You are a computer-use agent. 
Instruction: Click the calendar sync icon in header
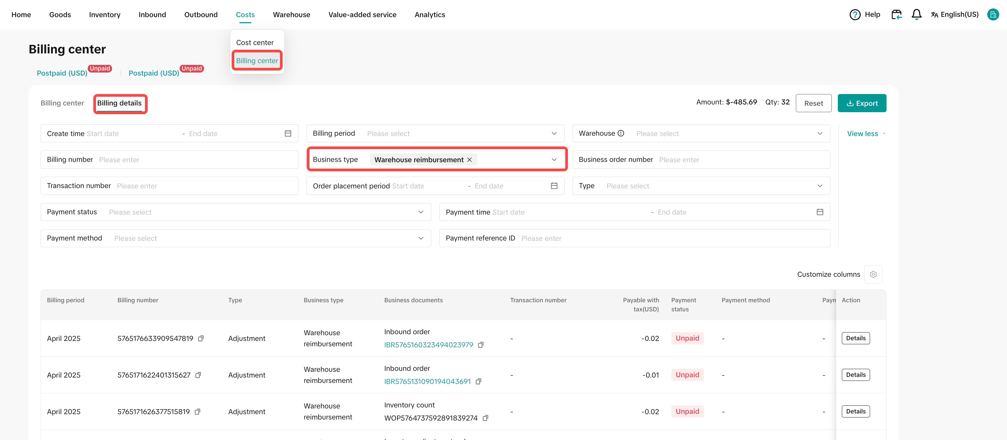coord(896,14)
